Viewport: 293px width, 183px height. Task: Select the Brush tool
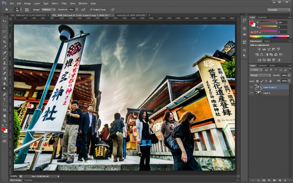pos(5,58)
